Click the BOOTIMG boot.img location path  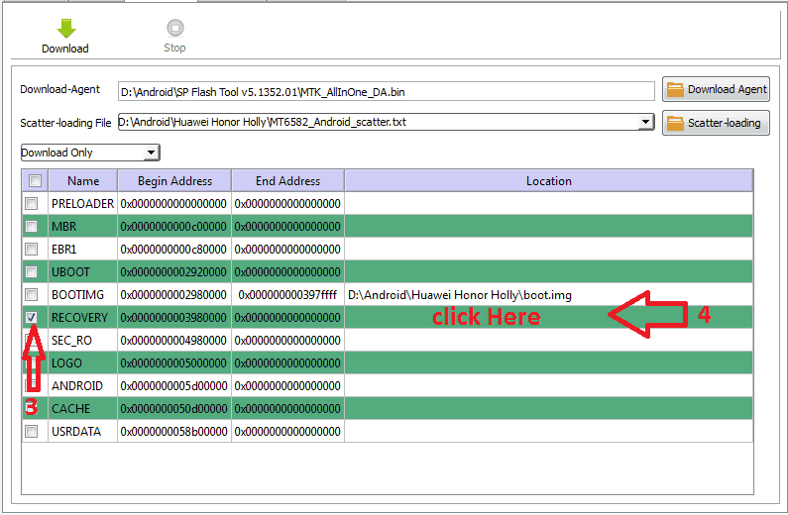pyautogui.click(x=459, y=295)
